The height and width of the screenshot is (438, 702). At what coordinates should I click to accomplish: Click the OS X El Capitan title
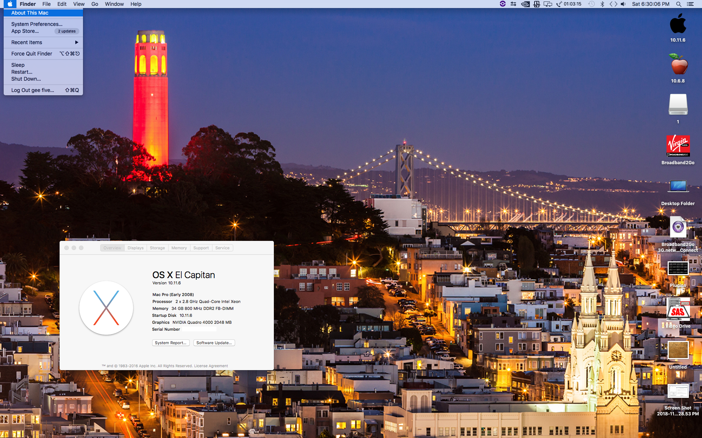coord(184,275)
